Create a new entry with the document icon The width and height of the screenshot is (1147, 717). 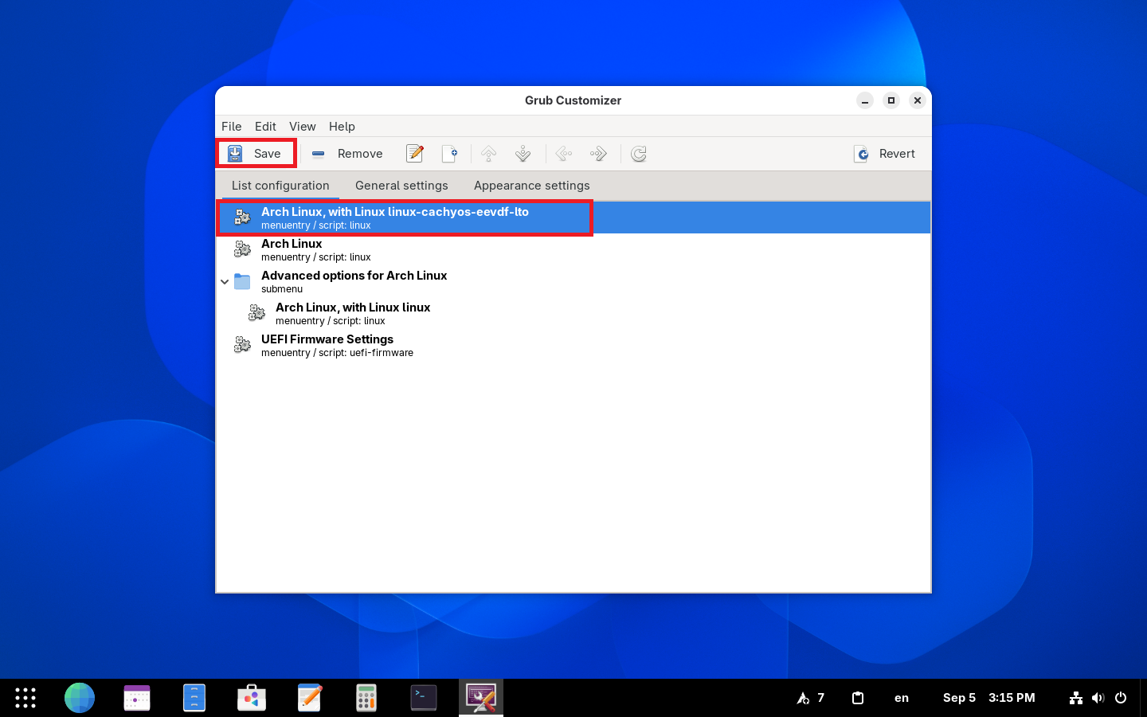(x=450, y=154)
